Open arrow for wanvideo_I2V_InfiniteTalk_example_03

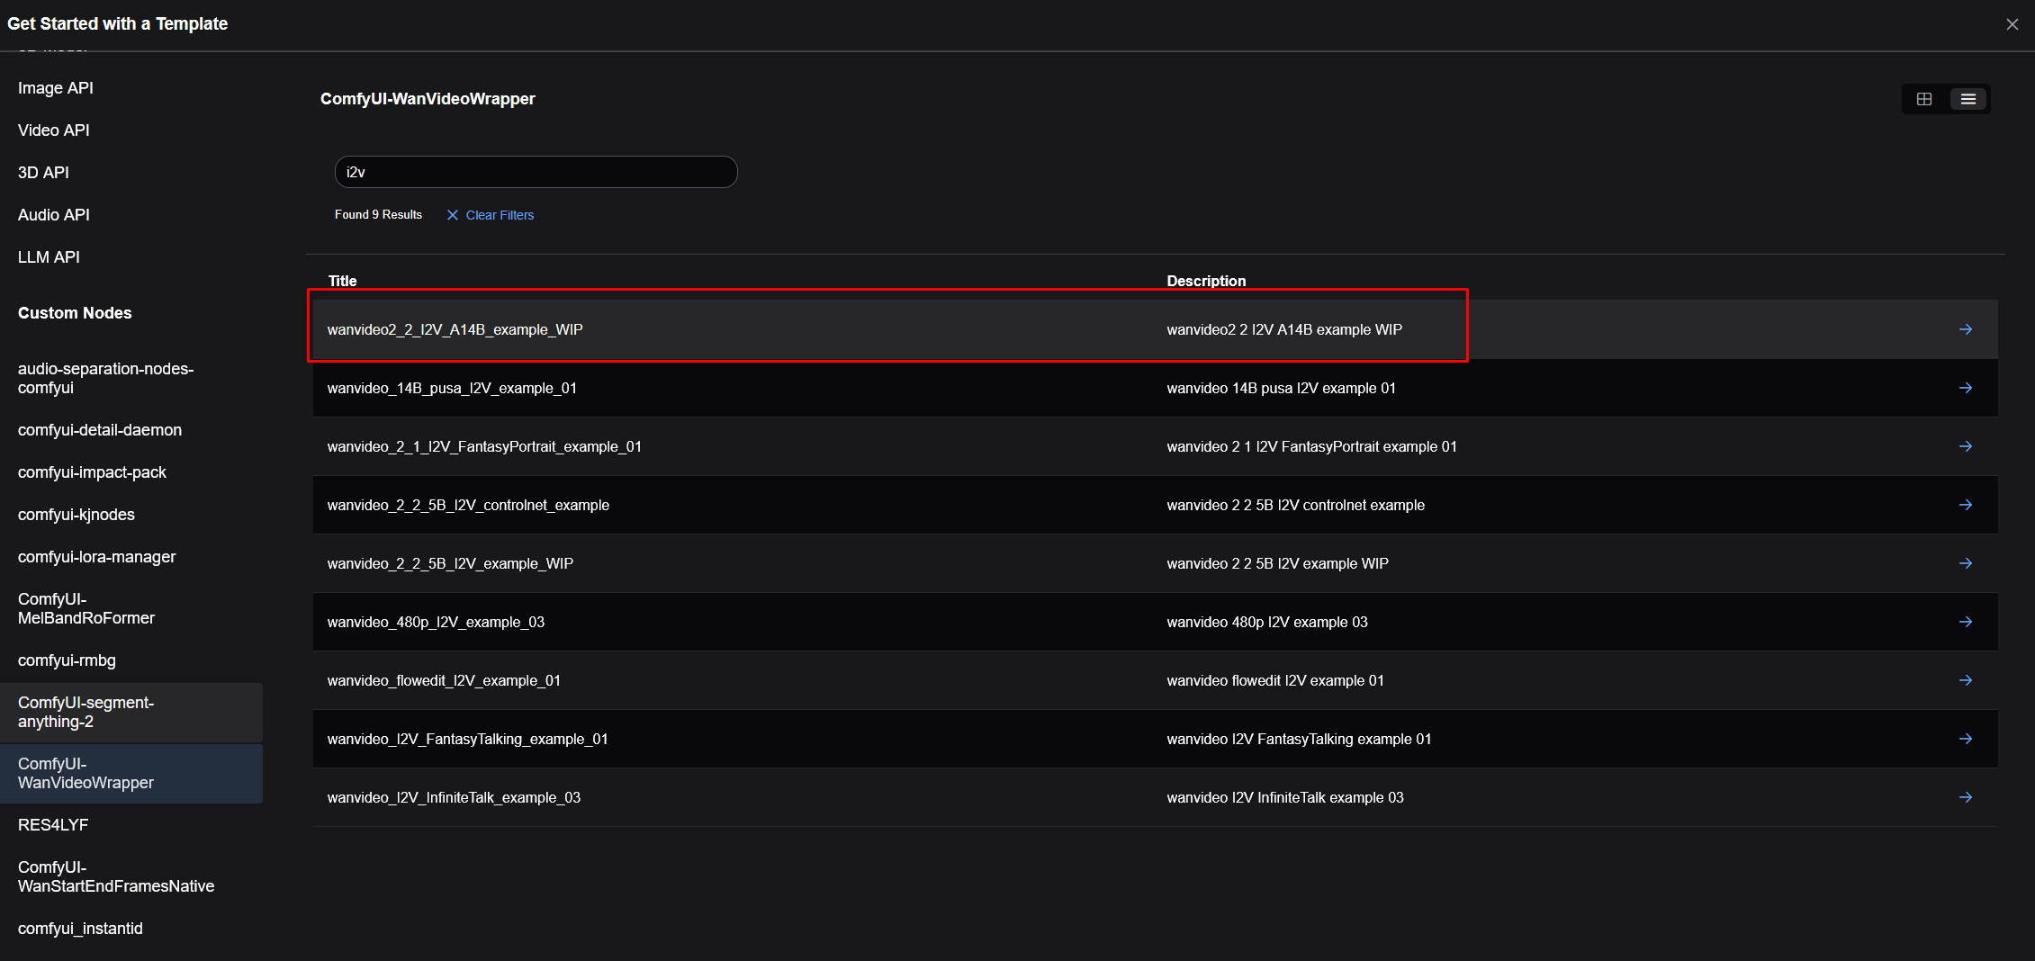pos(1966,797)
